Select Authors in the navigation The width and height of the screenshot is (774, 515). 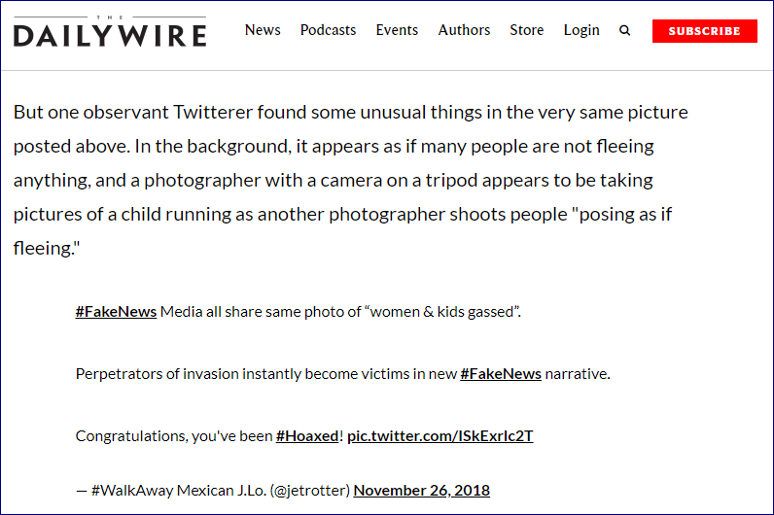point(464,30)
